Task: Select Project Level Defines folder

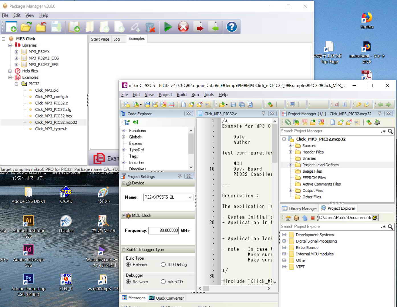Action: (x=320, y=165)
